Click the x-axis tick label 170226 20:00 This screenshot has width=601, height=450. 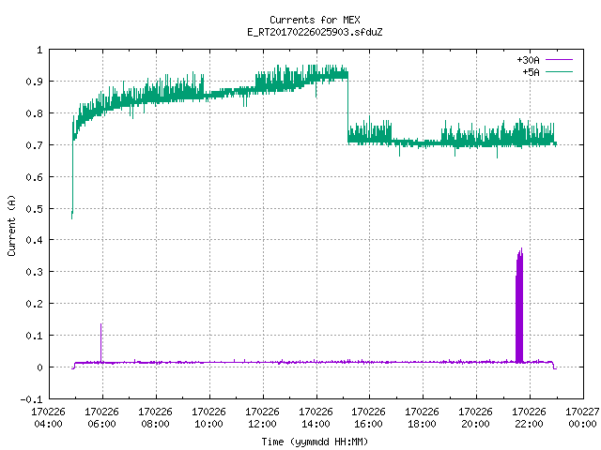[476, 417]
